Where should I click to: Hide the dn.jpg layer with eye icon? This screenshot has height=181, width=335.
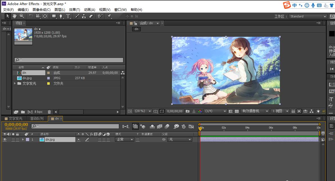tap(5, 139)
